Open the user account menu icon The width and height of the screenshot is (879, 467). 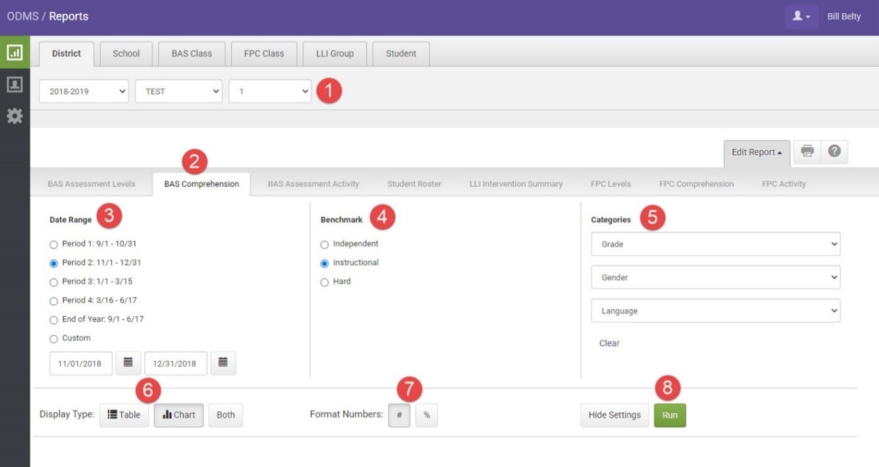(801, 17)
